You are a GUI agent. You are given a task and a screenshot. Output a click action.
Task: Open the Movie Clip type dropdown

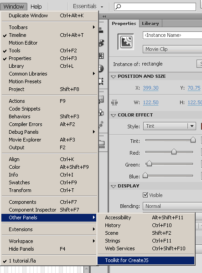(172, 49)
